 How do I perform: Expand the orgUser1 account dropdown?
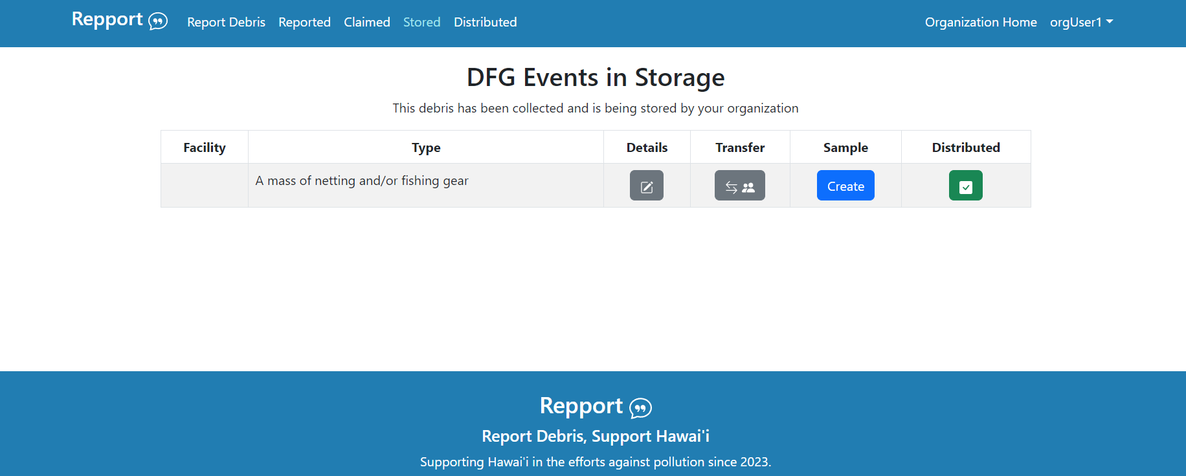(x=1081, y=22)
